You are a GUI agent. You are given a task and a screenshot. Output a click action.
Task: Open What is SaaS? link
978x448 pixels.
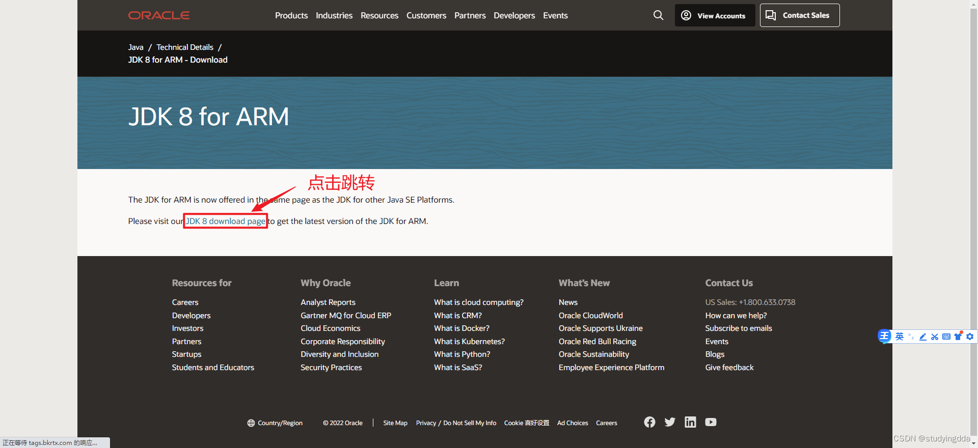[x=458, y=368]
